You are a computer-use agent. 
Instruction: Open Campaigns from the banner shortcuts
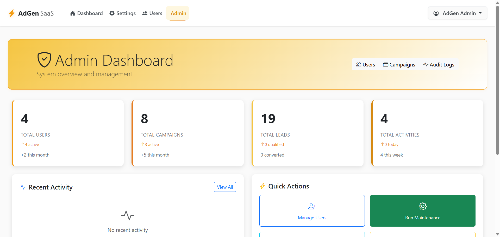click(399, 65)
